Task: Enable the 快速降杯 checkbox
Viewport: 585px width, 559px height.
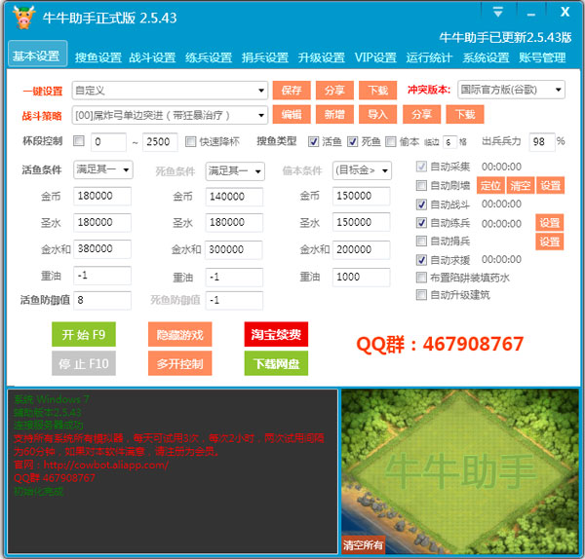Action: 191,142
